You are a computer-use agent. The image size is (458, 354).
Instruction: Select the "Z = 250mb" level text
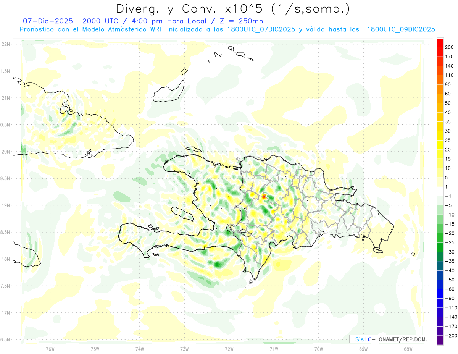241,21
